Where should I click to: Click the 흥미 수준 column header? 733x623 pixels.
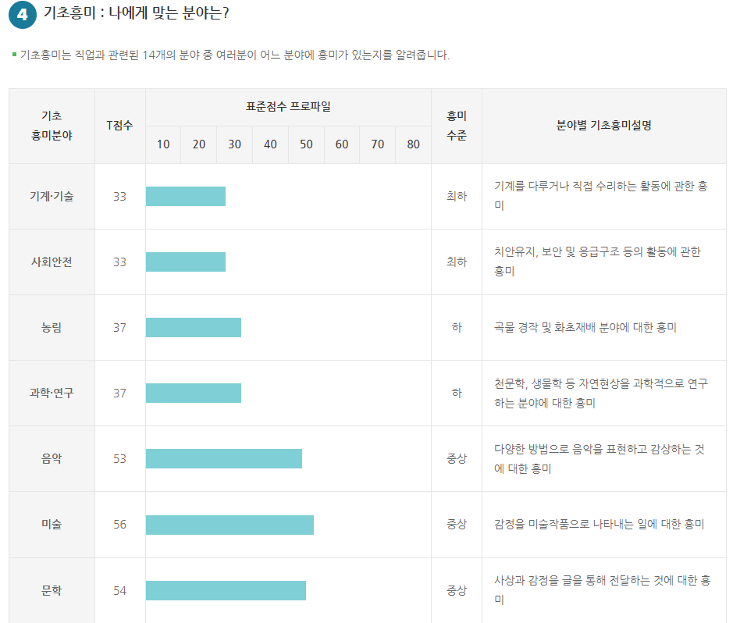coord(456,126)
